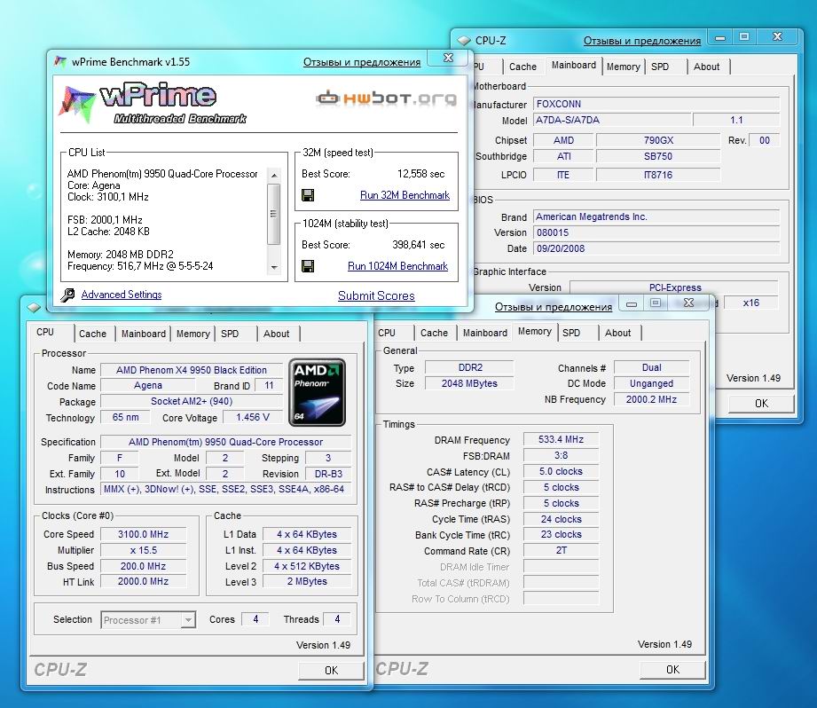Click the hwbot.org logo in wPrime
Screen dimensions: 817x708
386,98
